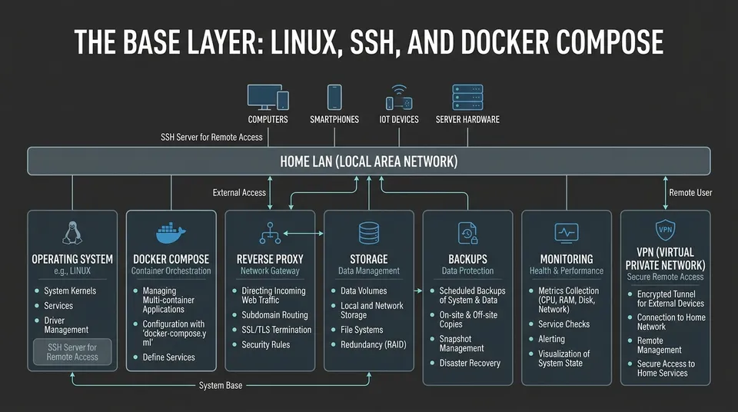This screenshot has height=412, width=738.
Task: Click the 'Define Services' bullet
Action: [168, 357]
